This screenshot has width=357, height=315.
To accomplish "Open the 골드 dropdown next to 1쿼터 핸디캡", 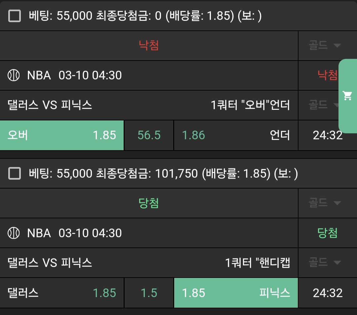I will [325, 263].
